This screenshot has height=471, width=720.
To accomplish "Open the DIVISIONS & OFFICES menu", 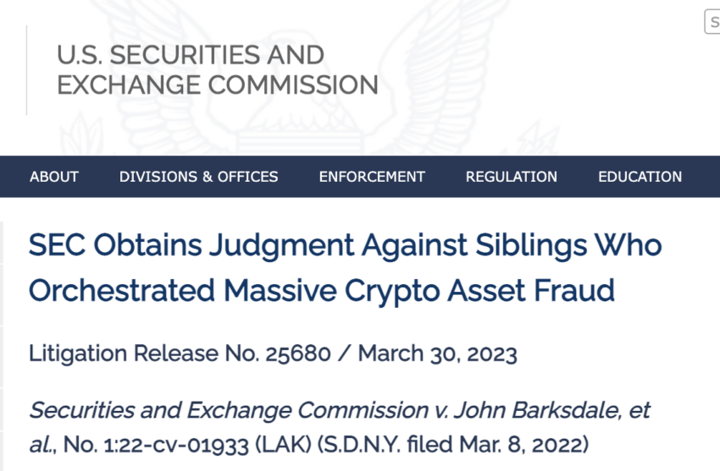I will click(199, 177).
